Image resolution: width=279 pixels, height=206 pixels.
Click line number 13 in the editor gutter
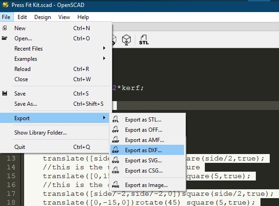11,158
